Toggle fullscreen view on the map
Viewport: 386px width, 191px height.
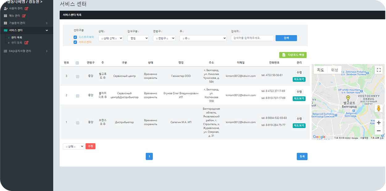[379, 70]
